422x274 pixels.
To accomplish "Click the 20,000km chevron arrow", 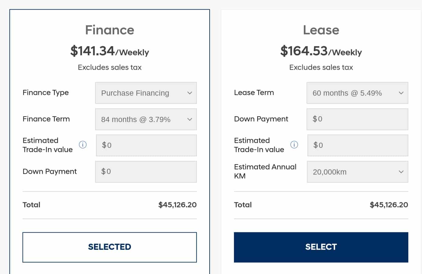I will 401,172.
